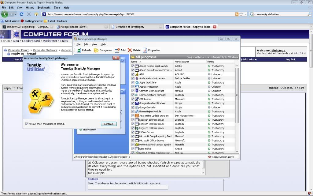
Task: Click the Google Gmail notification icon
Action: tap(137, 103)
